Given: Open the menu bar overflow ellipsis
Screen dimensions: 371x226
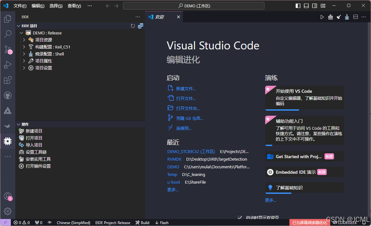Looking at the screenshot, I should 90,6.
